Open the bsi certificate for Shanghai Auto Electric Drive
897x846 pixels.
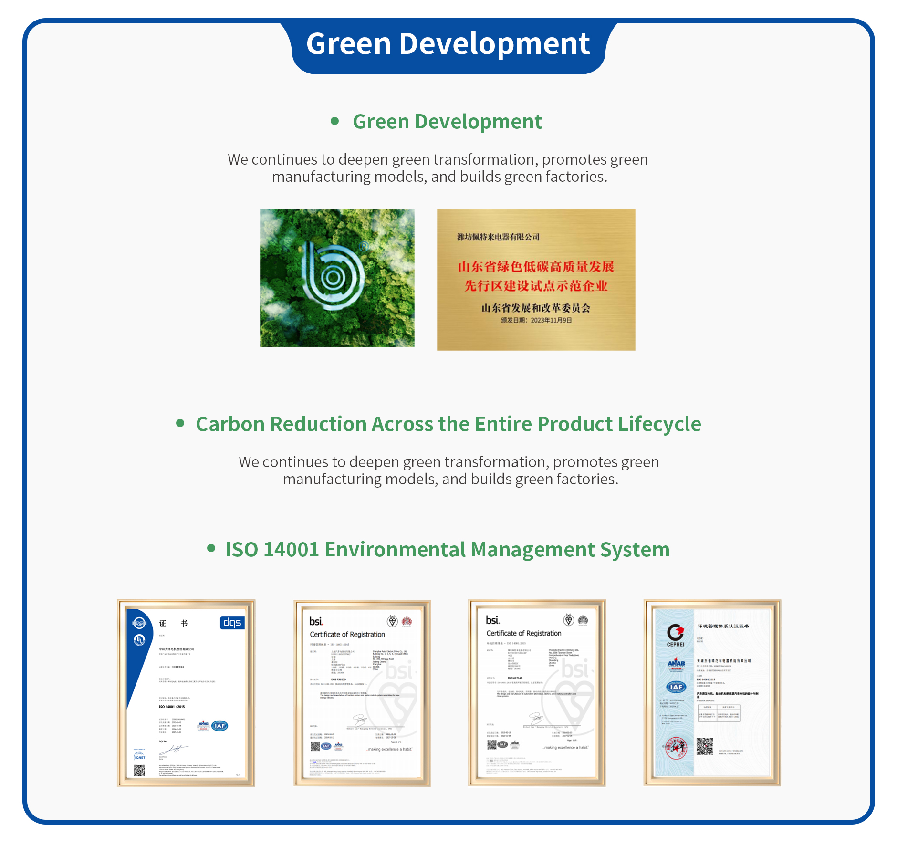(x=362, y=692)
